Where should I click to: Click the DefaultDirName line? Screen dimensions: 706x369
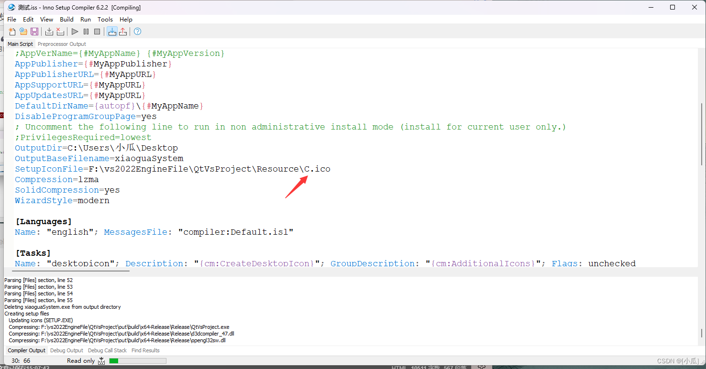point(110,106)
